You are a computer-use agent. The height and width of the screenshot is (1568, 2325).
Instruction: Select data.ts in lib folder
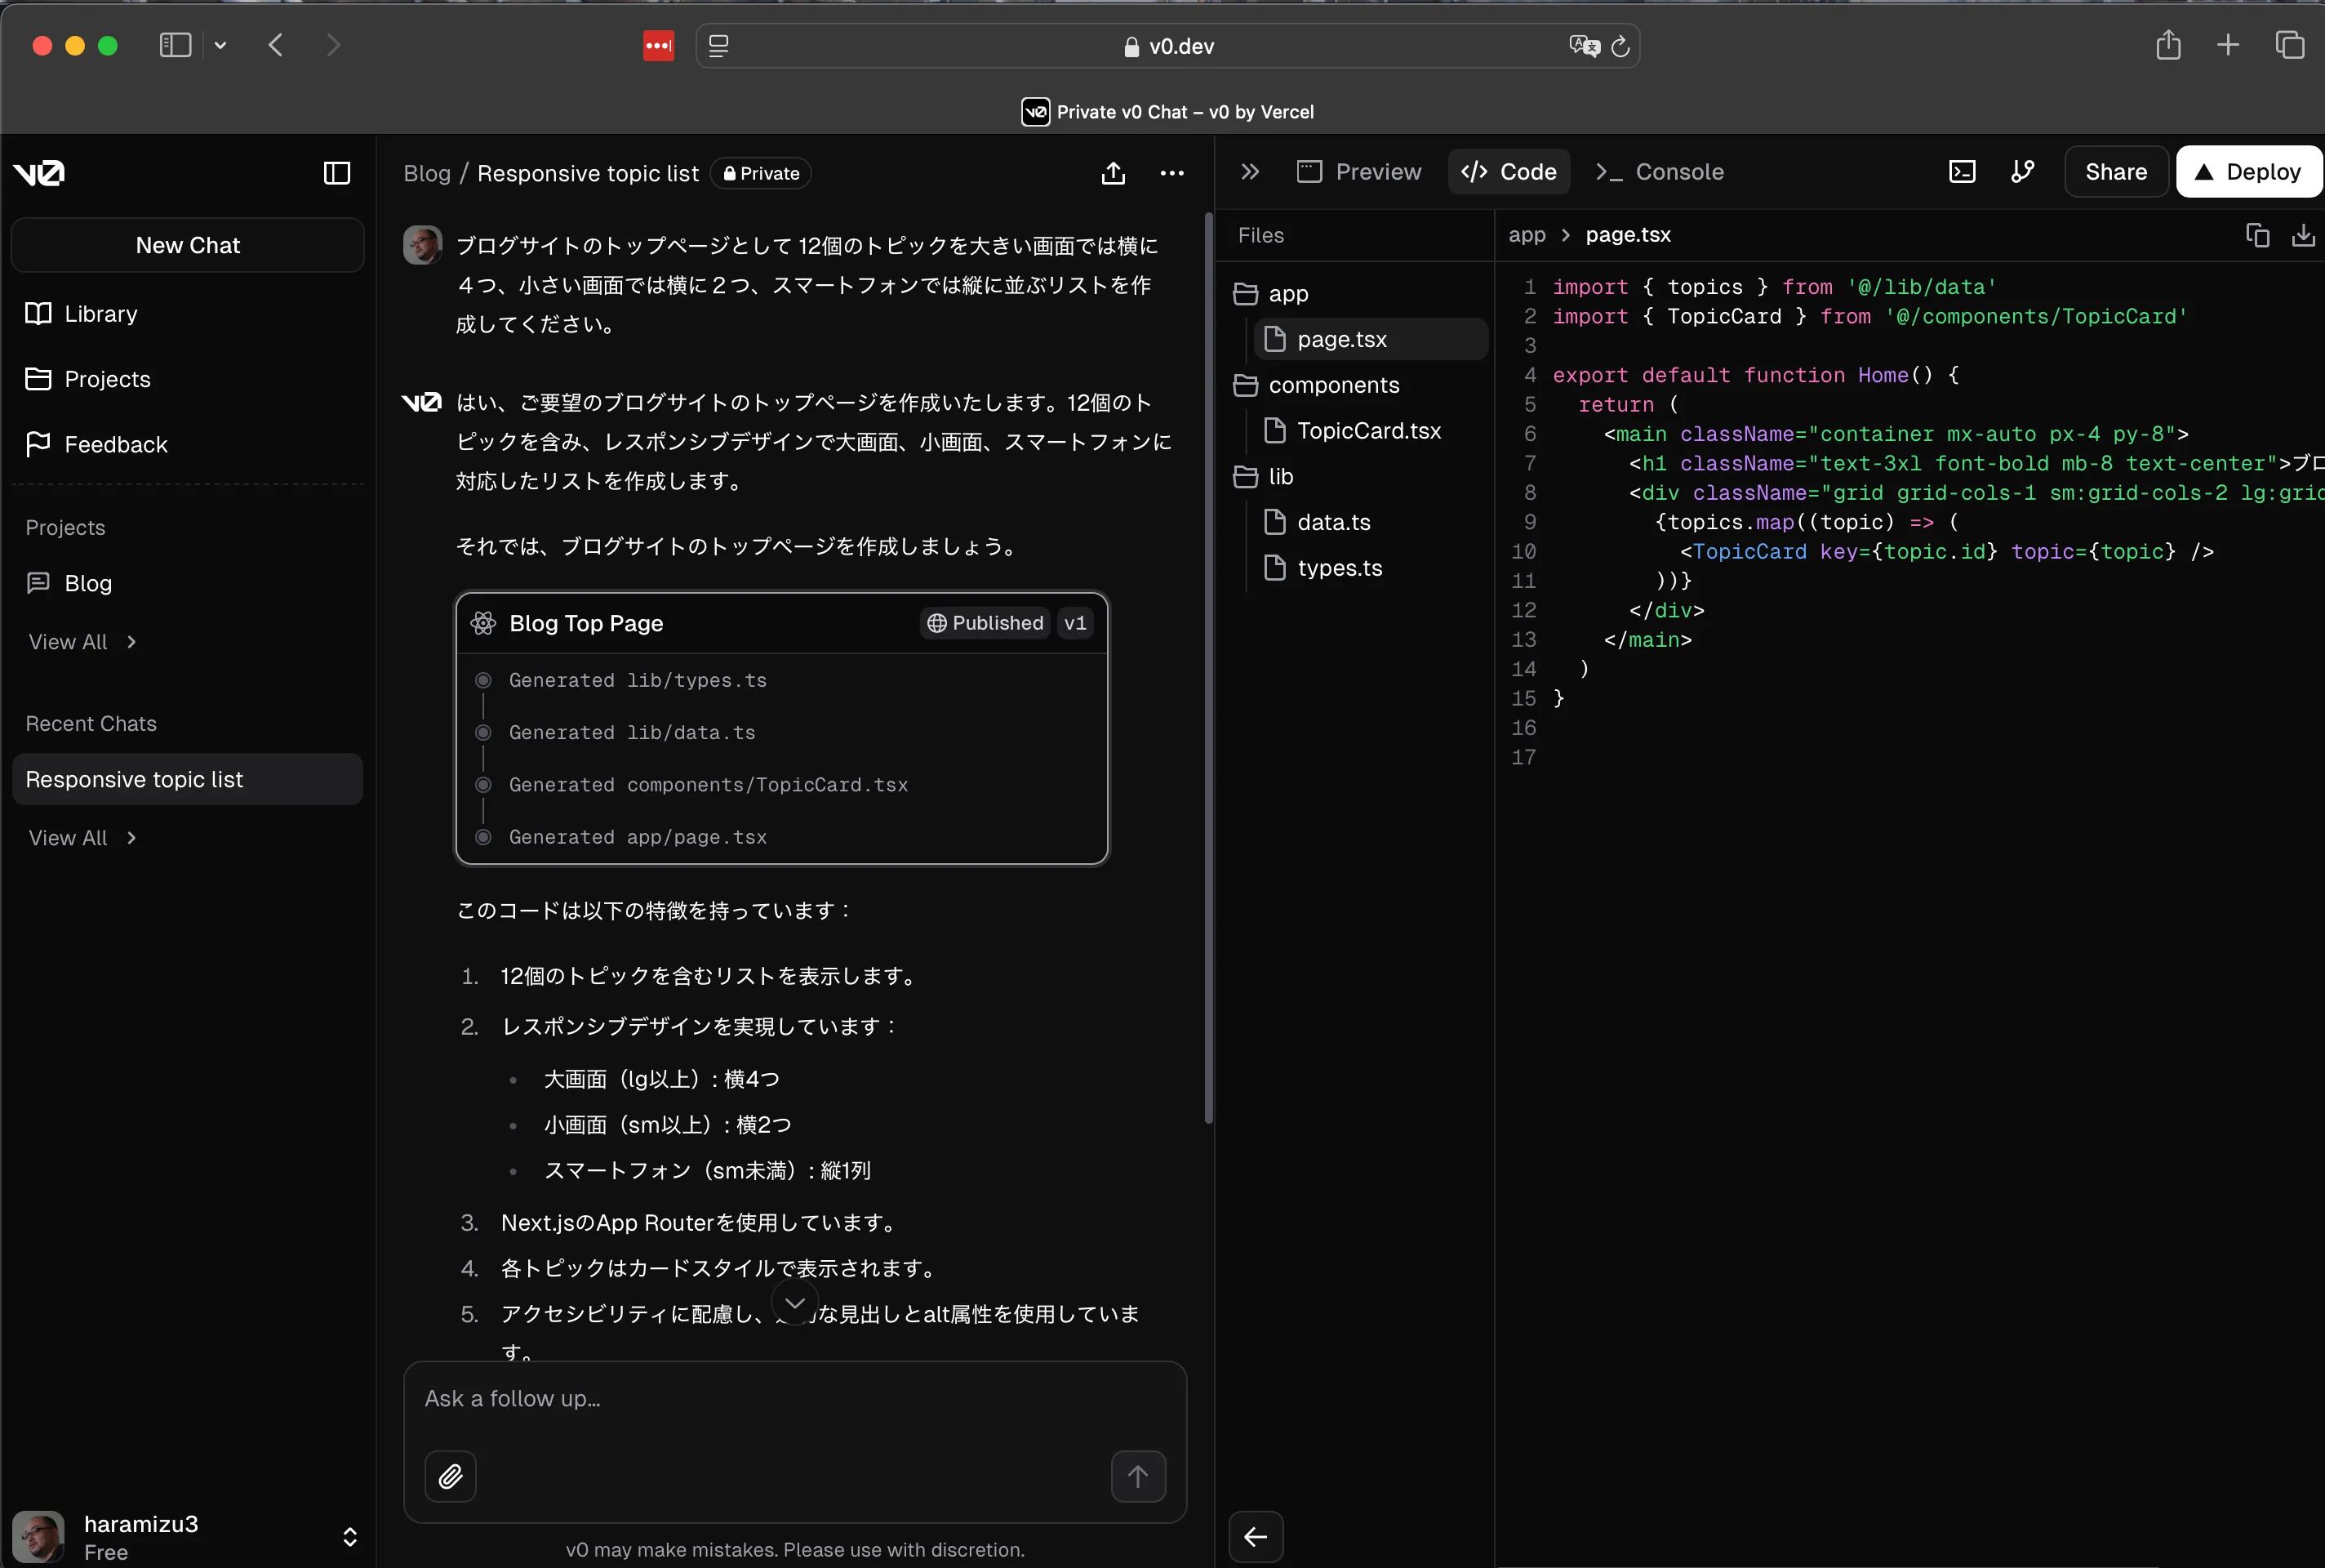(x=1335, y=522)
